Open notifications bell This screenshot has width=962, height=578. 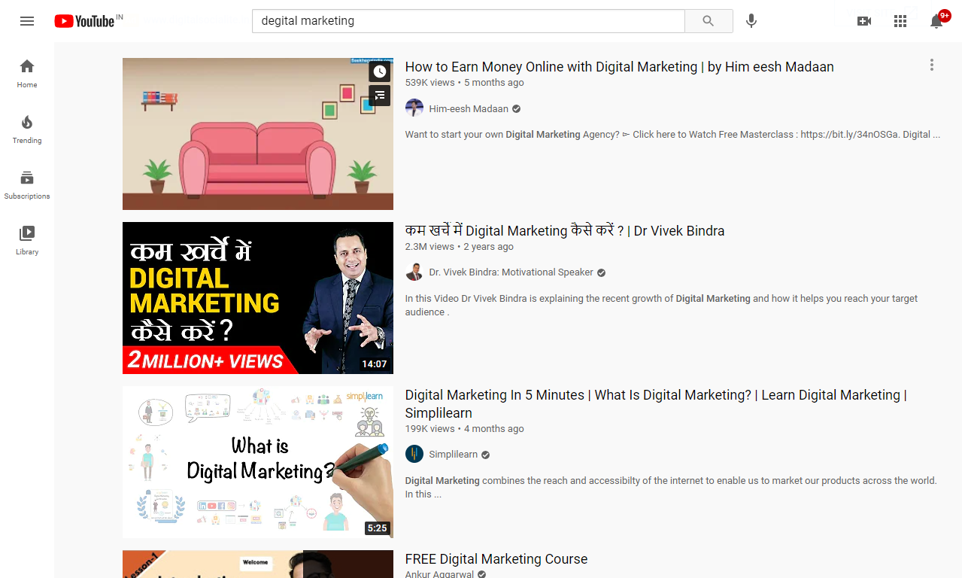936,21
